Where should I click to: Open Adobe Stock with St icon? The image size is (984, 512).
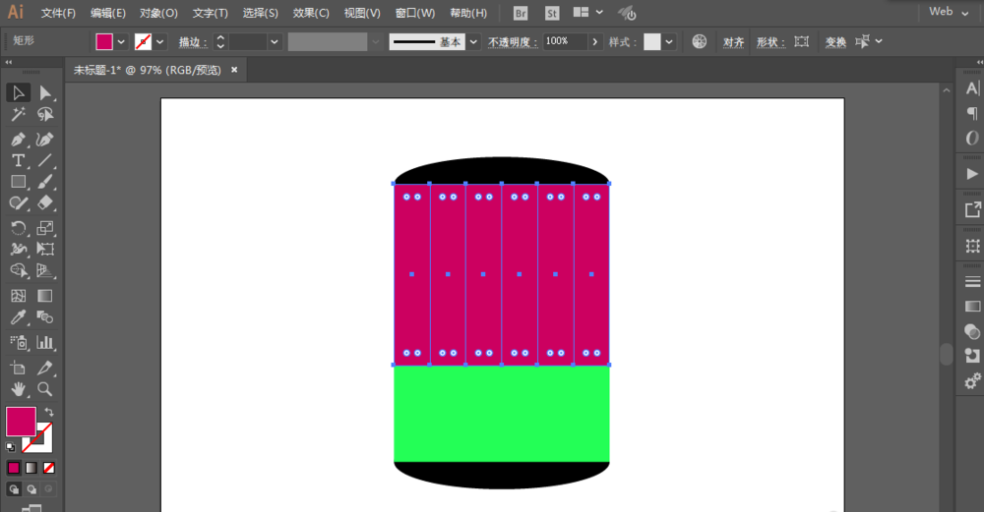tap(552, 13)
